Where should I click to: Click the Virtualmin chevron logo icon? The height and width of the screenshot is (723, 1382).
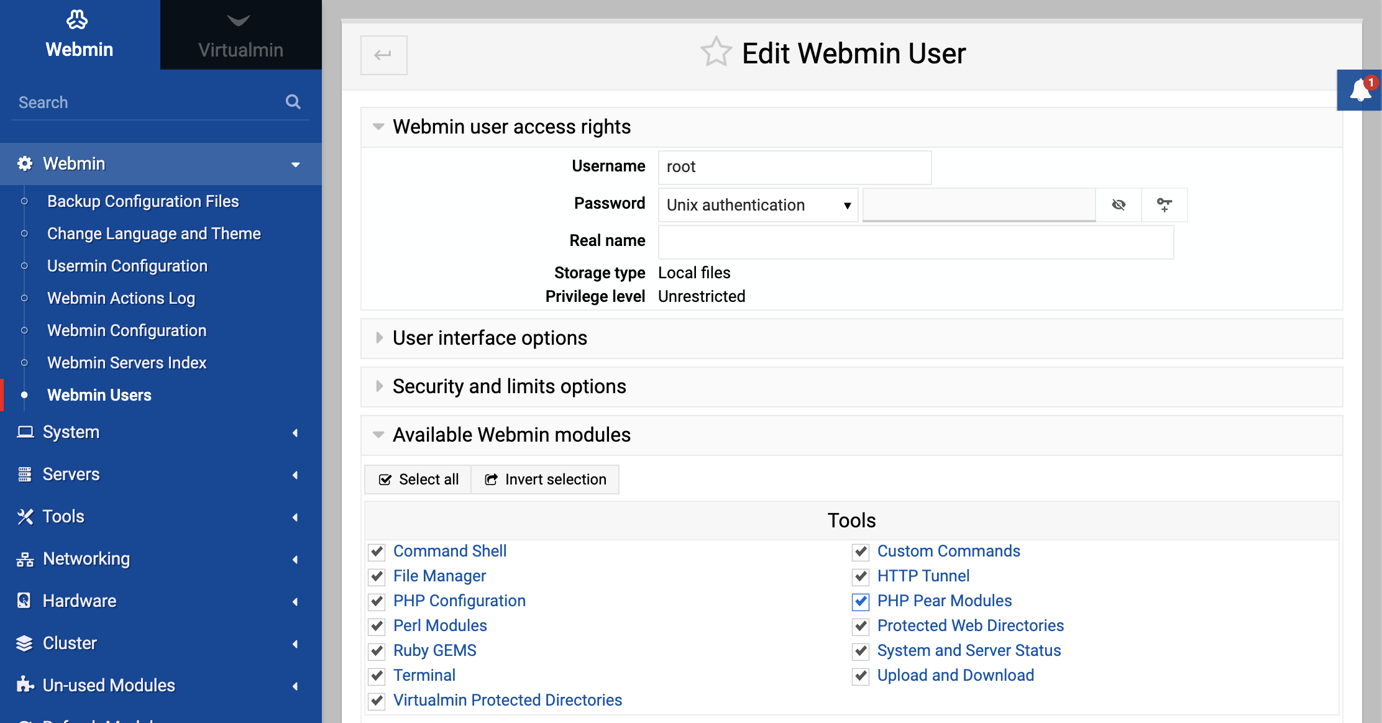239,21
